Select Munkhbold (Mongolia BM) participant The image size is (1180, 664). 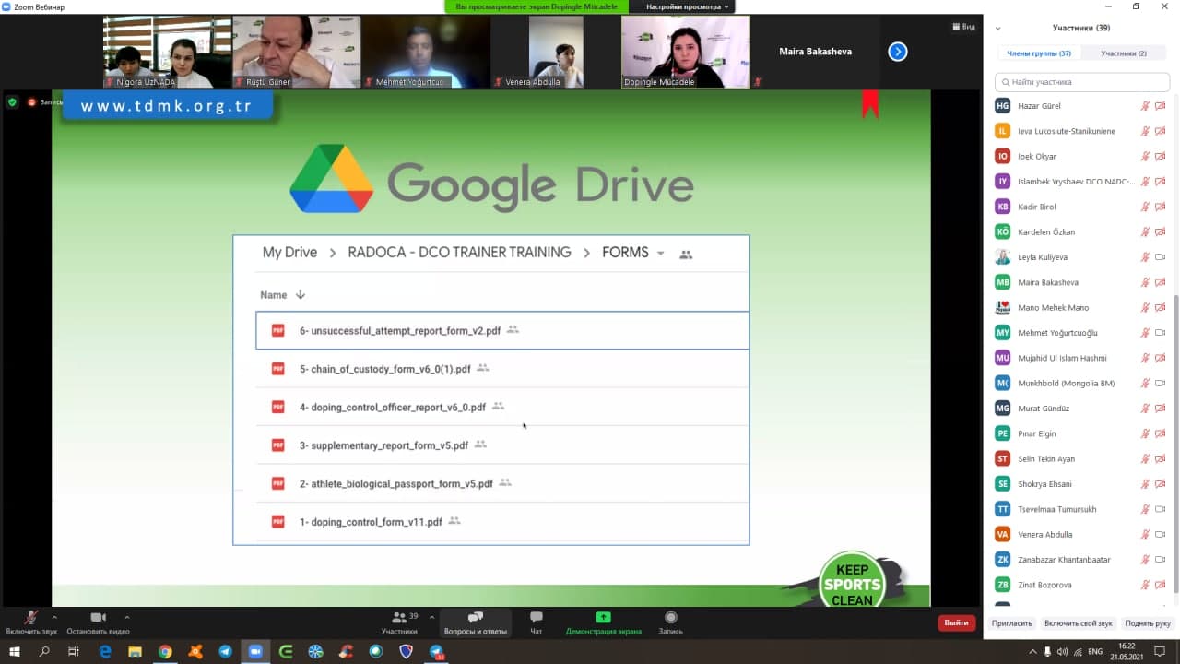1080,383
